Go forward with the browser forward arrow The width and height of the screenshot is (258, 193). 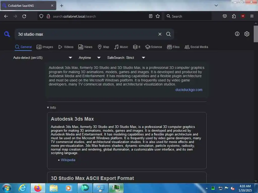pyautogui.click(x=15, y=16)
